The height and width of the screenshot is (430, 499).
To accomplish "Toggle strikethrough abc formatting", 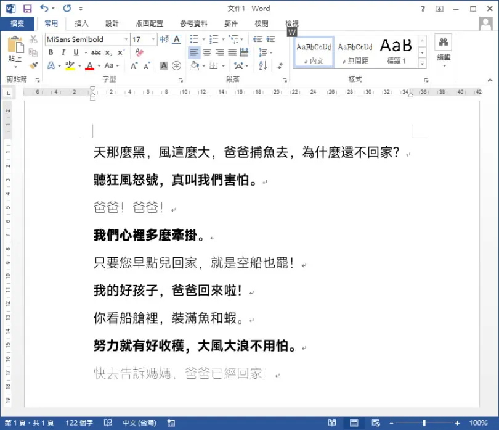I will tap(95, 52).
